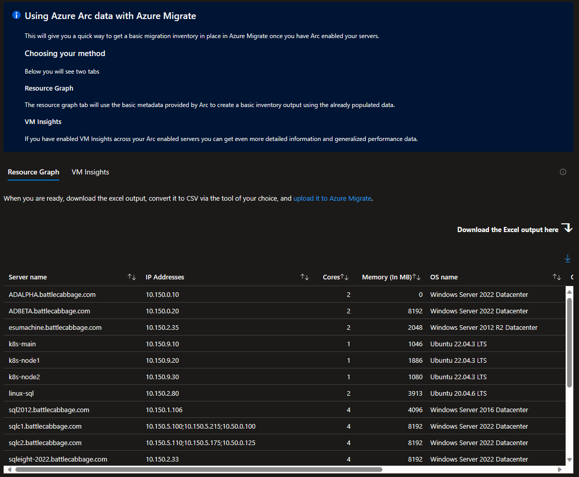Click the IP address 10.150.1.106

[164, 410]
